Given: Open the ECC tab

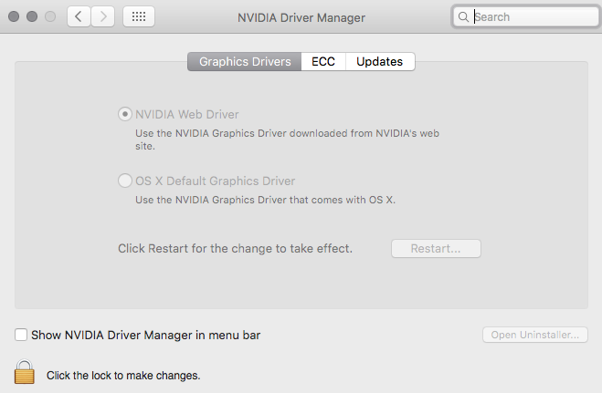Looking at the screenshot, I should coord(323,62).
